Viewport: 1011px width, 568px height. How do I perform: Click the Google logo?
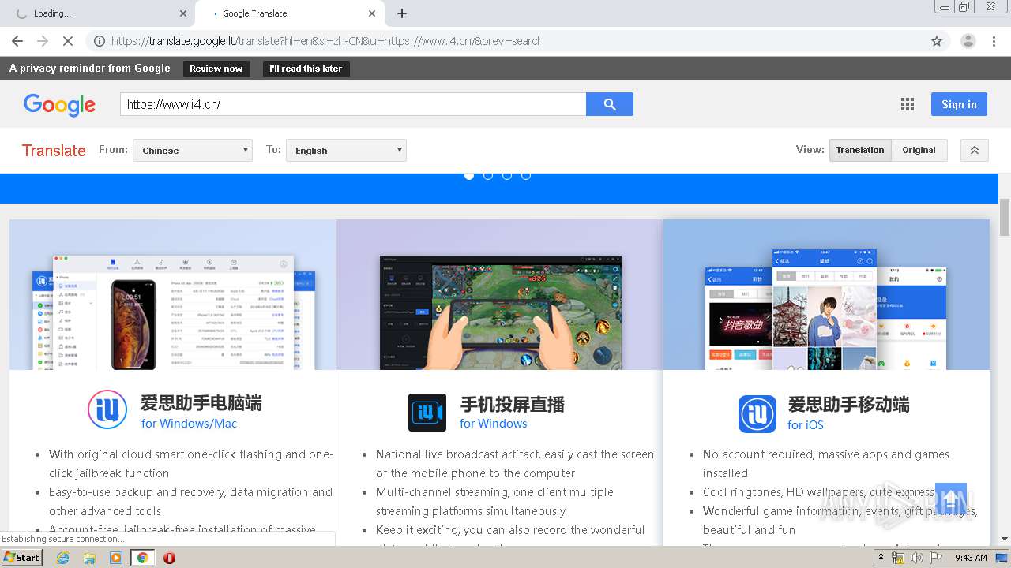point(59,105)
